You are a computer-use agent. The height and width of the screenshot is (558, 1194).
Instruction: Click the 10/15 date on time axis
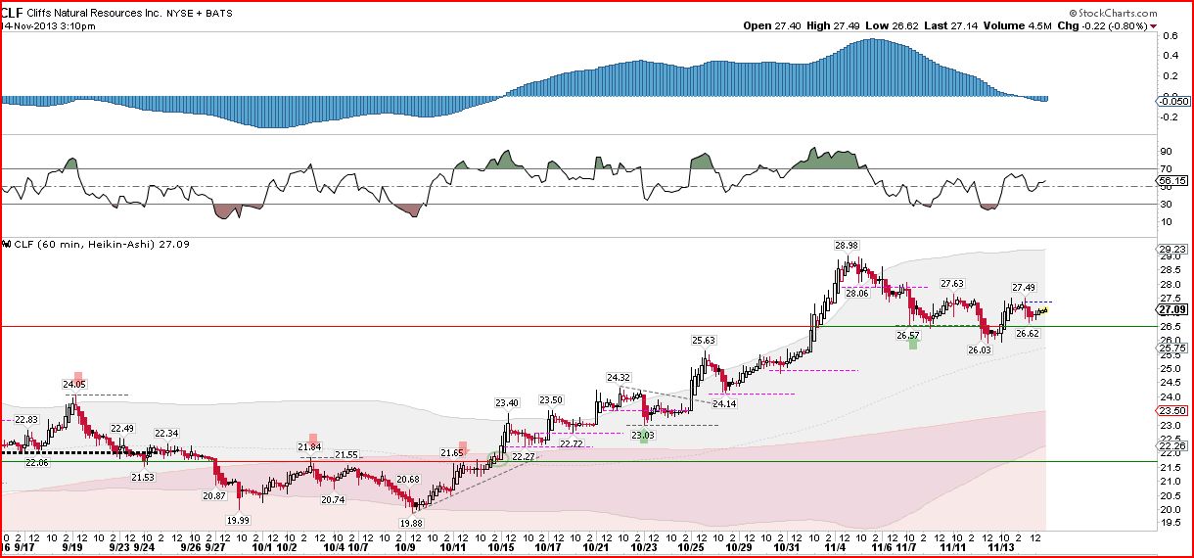click(501, 548)
